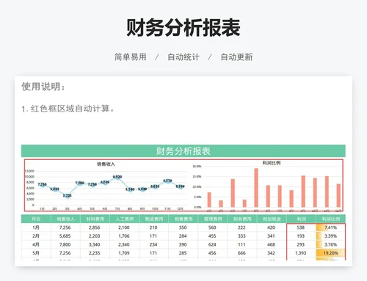Click the green 财务分析报表 table banner
The image size is (367, 281).
point(183,151)
